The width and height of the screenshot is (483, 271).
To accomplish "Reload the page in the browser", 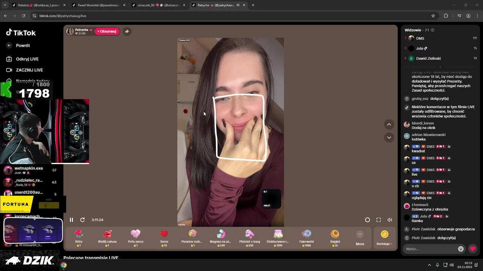I will 23,16.
